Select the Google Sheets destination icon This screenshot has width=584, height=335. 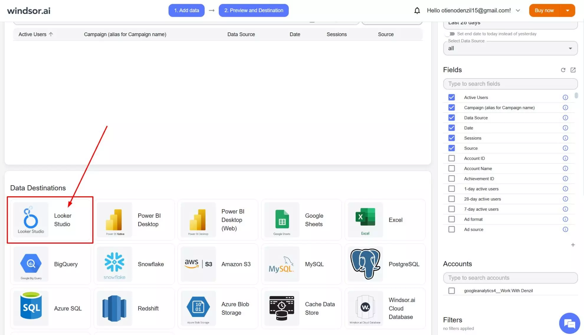(x=282, y=220)
